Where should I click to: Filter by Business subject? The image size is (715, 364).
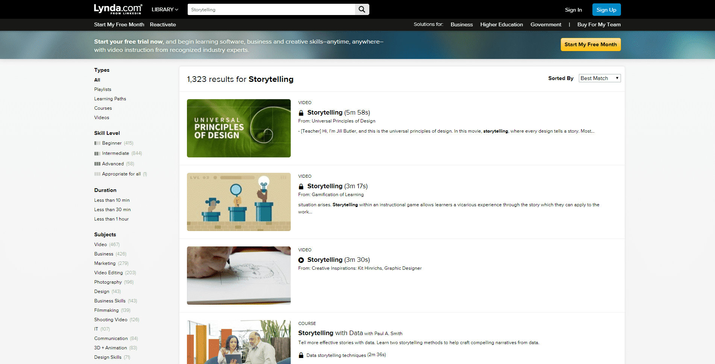click(103, 254)
